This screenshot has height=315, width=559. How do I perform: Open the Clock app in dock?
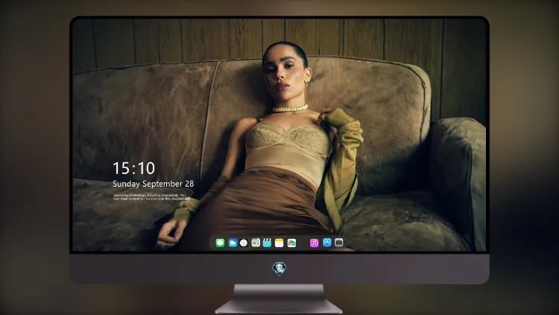click(x=244, y=243)
